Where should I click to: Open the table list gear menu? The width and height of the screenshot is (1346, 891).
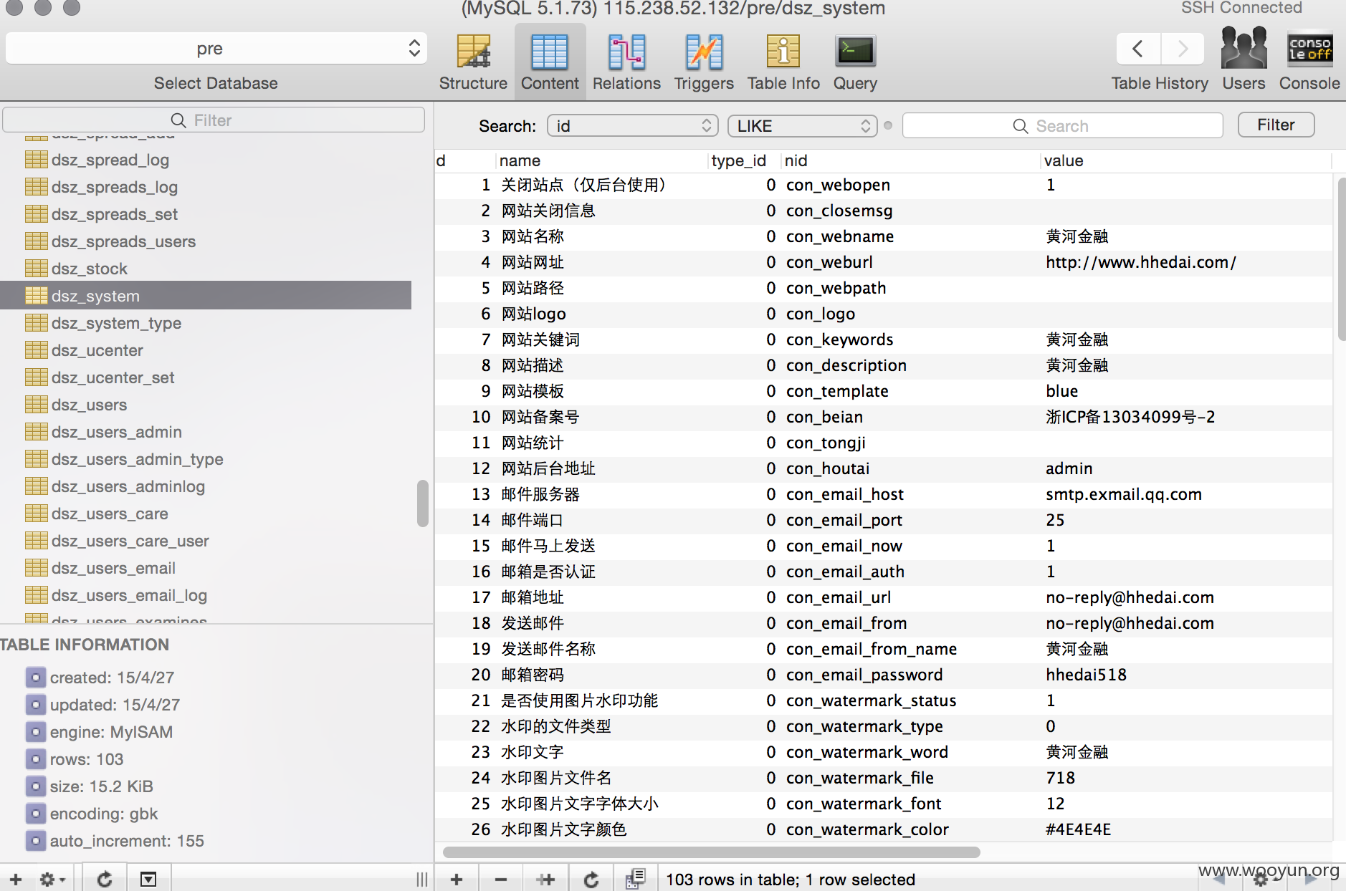click(52, 879)
